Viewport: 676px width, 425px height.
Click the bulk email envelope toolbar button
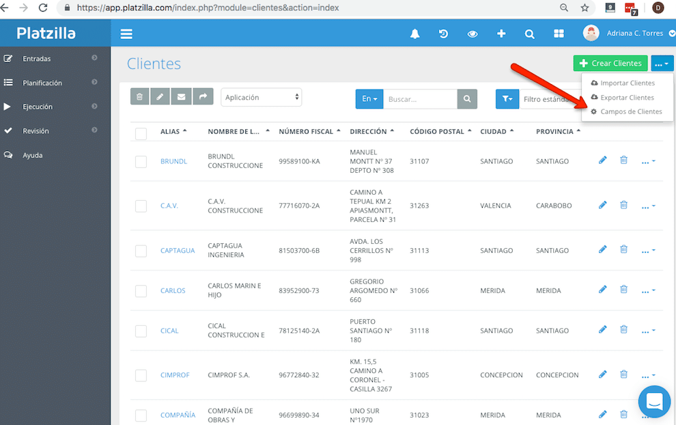tap(182, 96)
